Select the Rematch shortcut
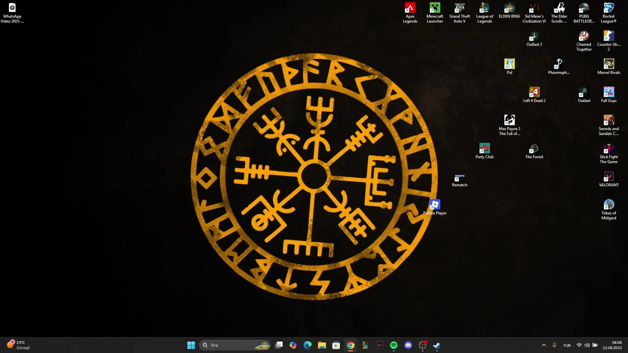628x353 pixels. tap(460, 180)
